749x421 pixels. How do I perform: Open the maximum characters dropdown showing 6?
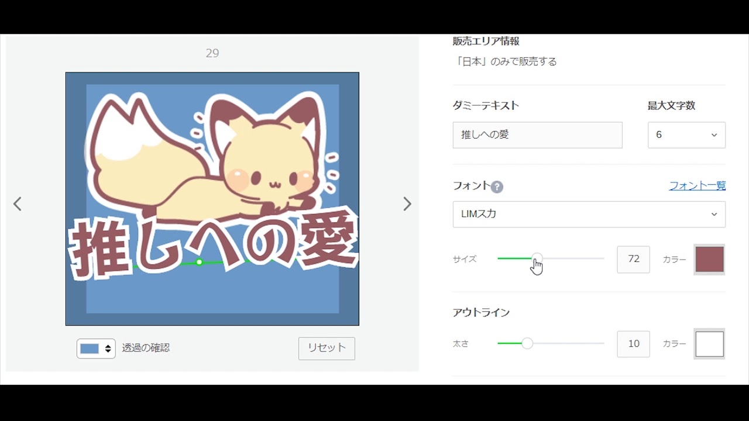(x=686, y=135)
